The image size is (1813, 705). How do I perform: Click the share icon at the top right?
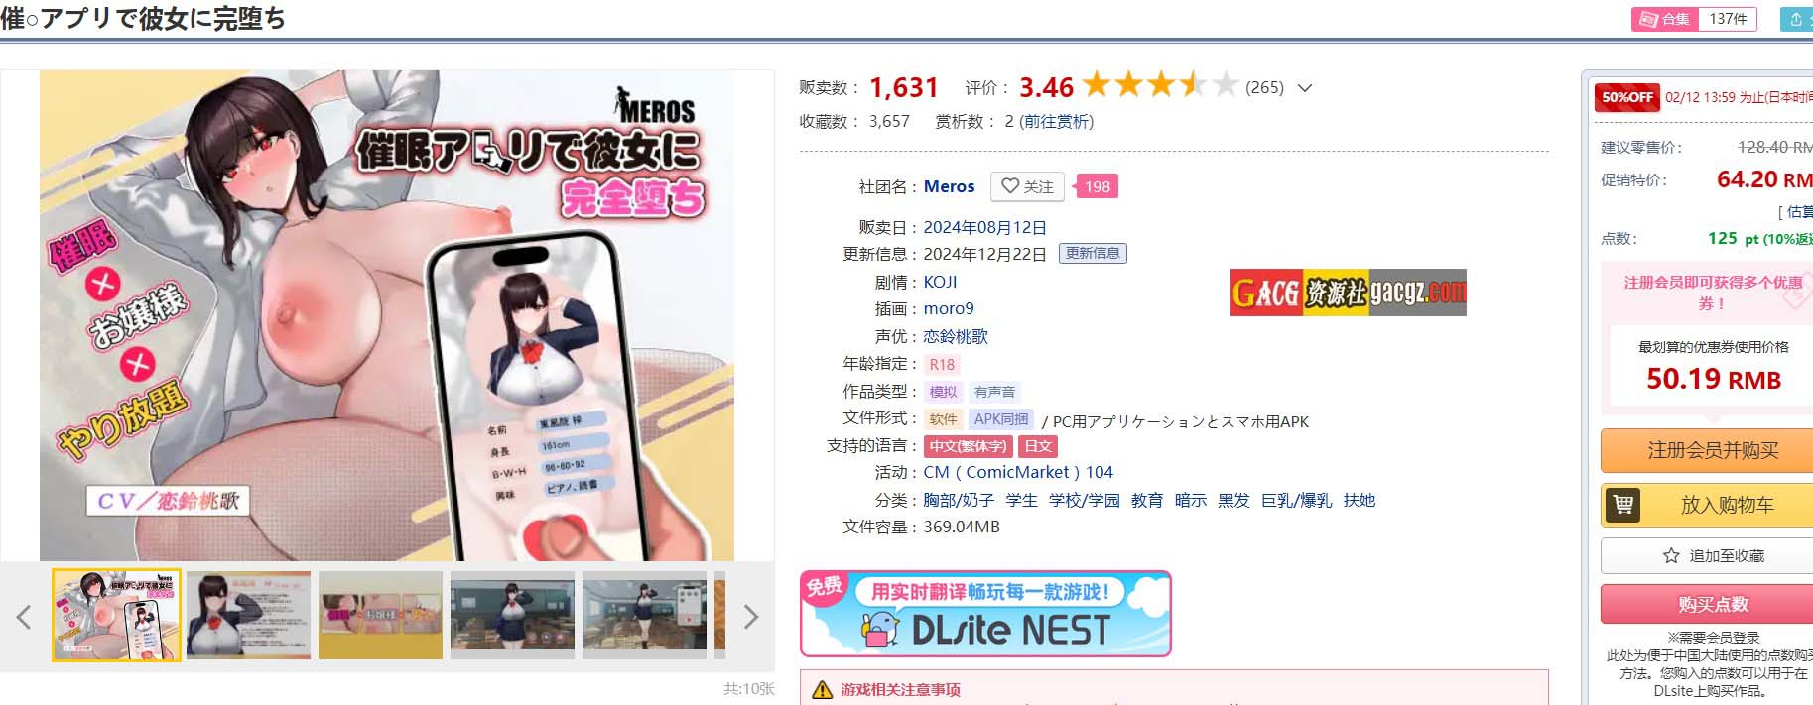click(1796, 19)
